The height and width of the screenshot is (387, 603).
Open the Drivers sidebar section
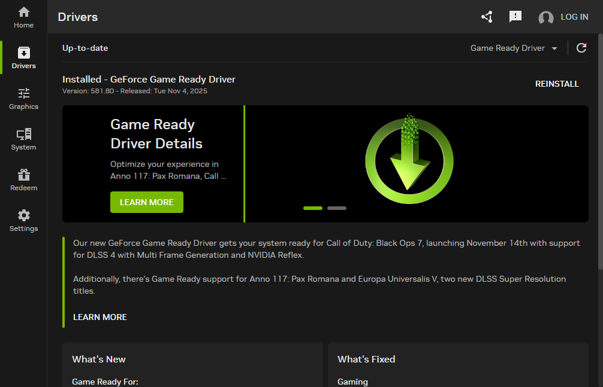click(23, 58)
